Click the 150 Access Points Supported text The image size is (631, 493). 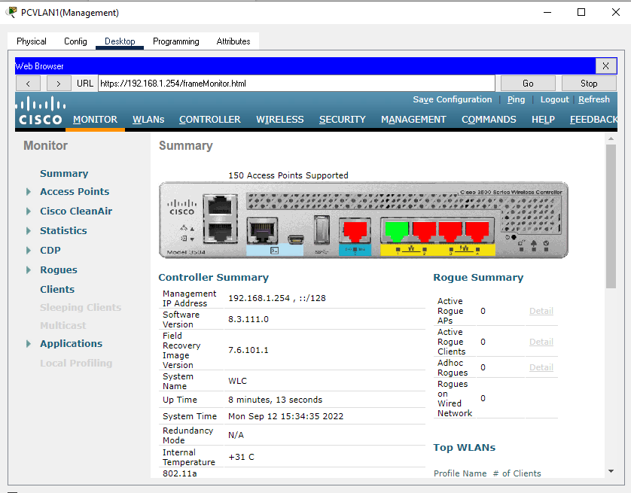click(288, 175)
